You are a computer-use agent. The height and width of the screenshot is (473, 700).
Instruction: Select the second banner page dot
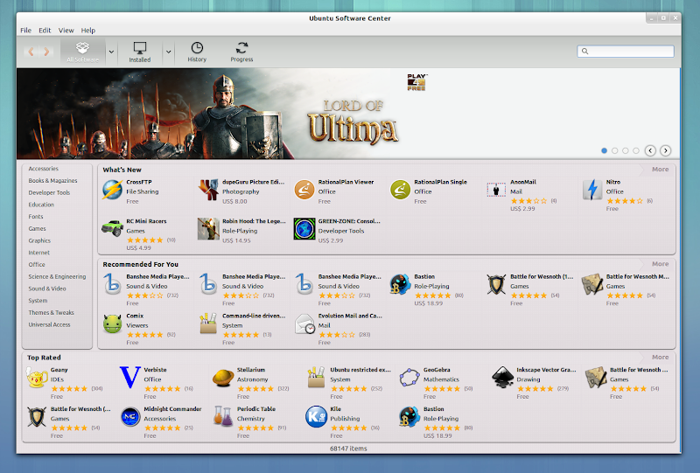[x=615, y=150]
